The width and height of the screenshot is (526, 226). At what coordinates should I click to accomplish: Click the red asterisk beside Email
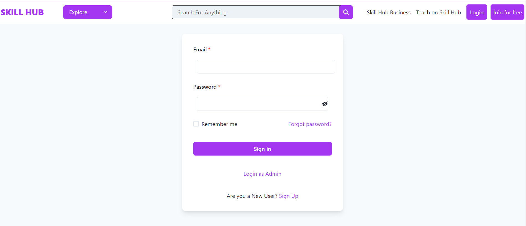click(x=209, y=49)
